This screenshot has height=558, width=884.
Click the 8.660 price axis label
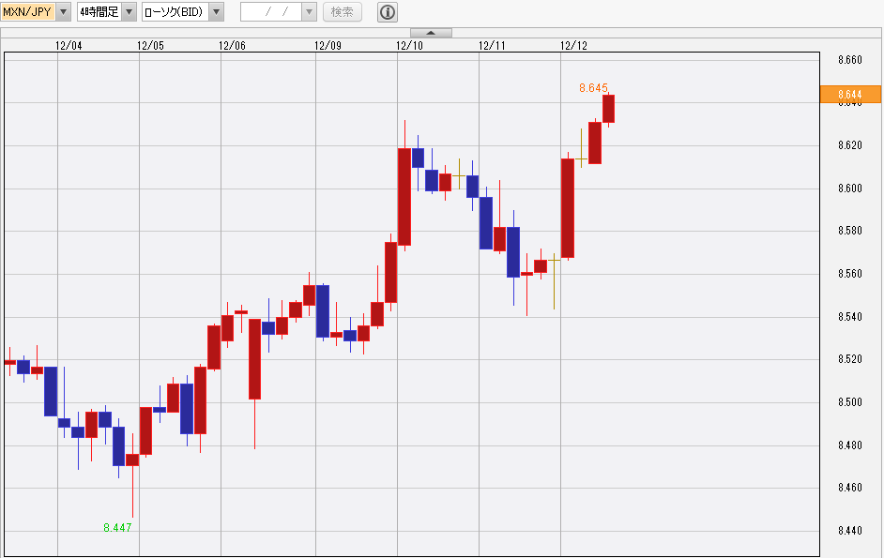tap(849, 60)
